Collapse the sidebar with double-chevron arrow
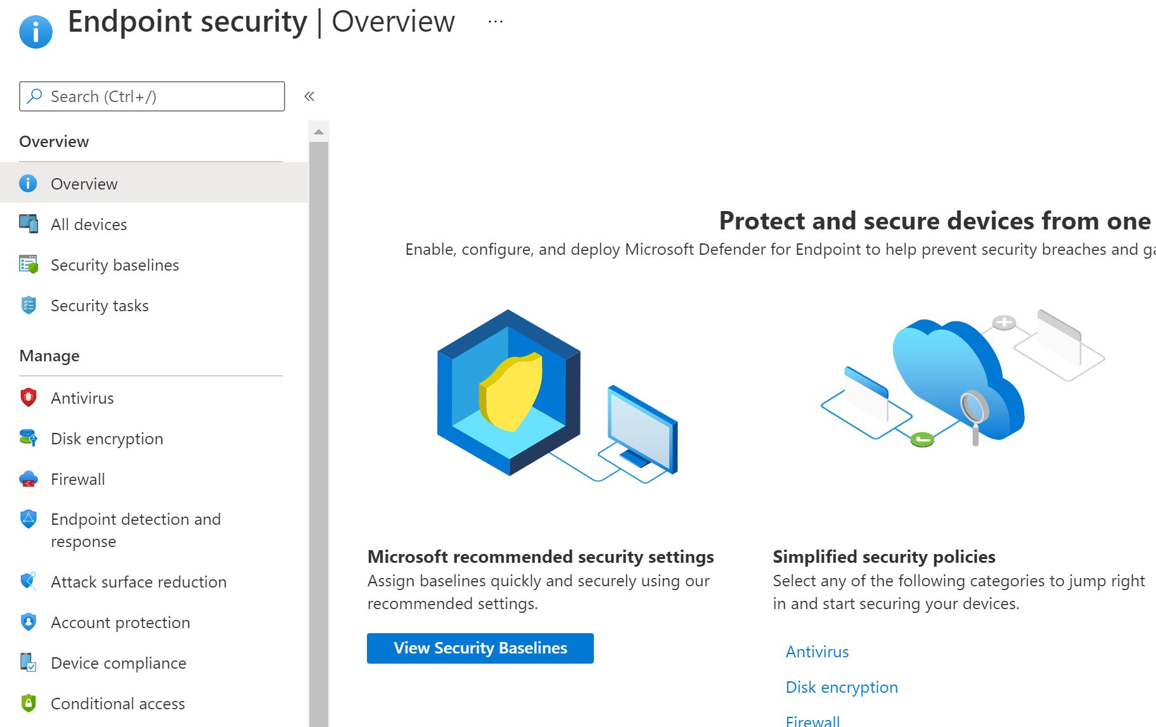Screen dimensions: 1156x727 coord(309,96)
